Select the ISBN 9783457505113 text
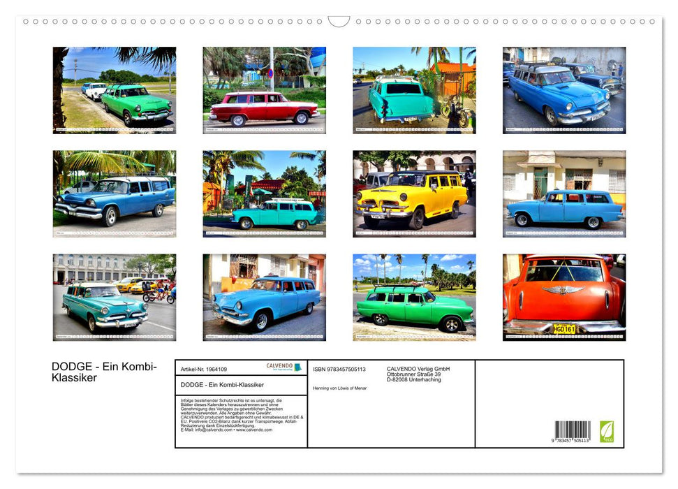Viewport: 678px width, 489px height. (x=339, y=370)
